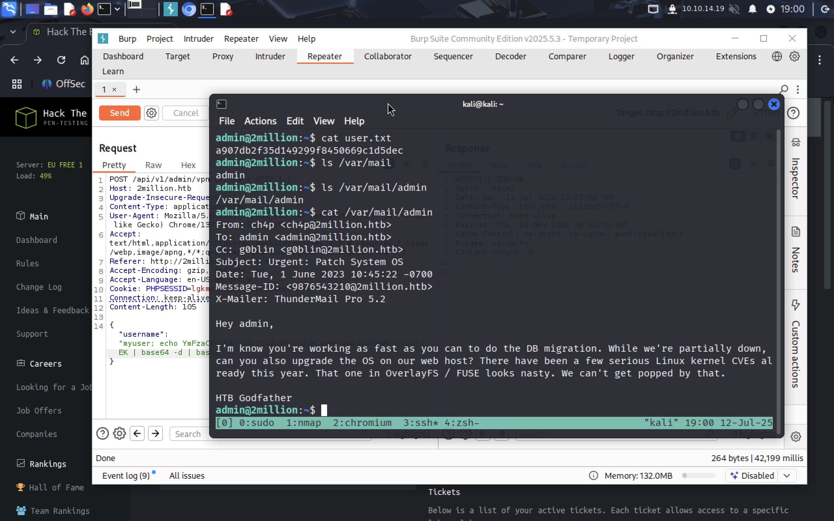This screenshot has height=521, width=834.
Task: Switch to Burp Suite in taskbar
Action: point(170,9)
